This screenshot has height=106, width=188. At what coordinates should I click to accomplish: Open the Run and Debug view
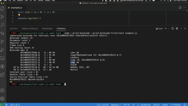click(x=2, y=50)
